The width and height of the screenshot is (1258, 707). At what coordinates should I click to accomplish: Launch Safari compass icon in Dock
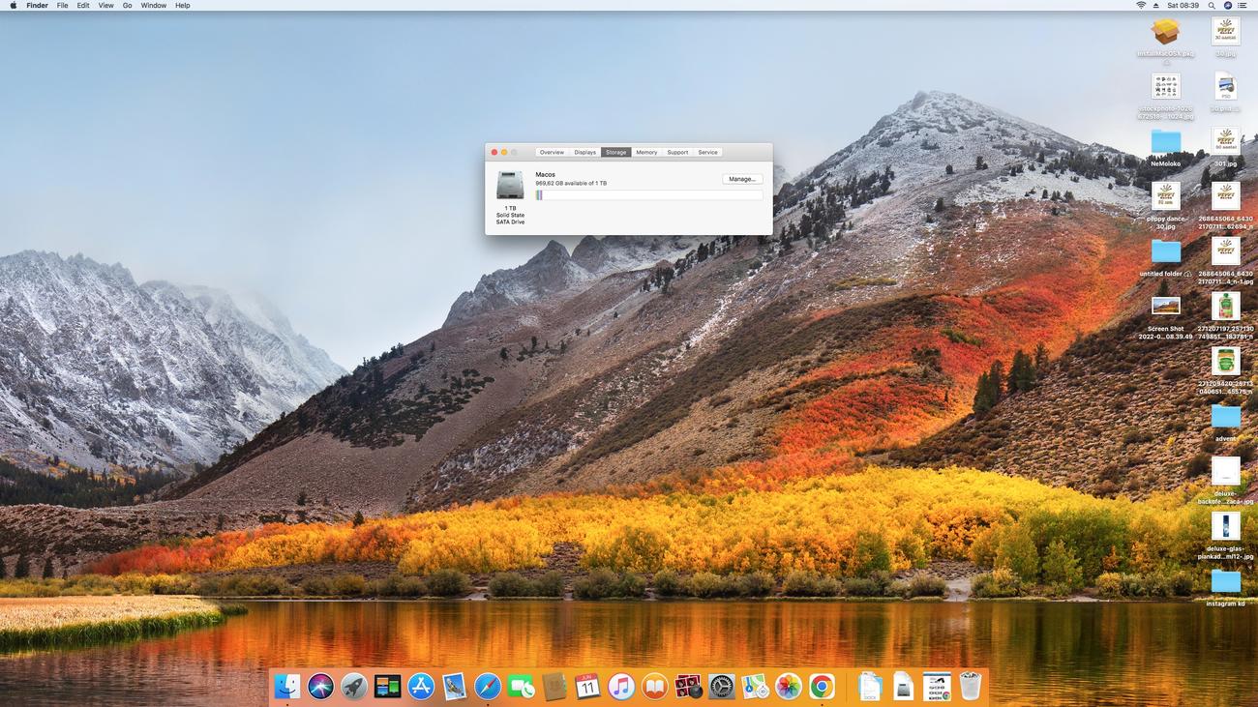488,686
